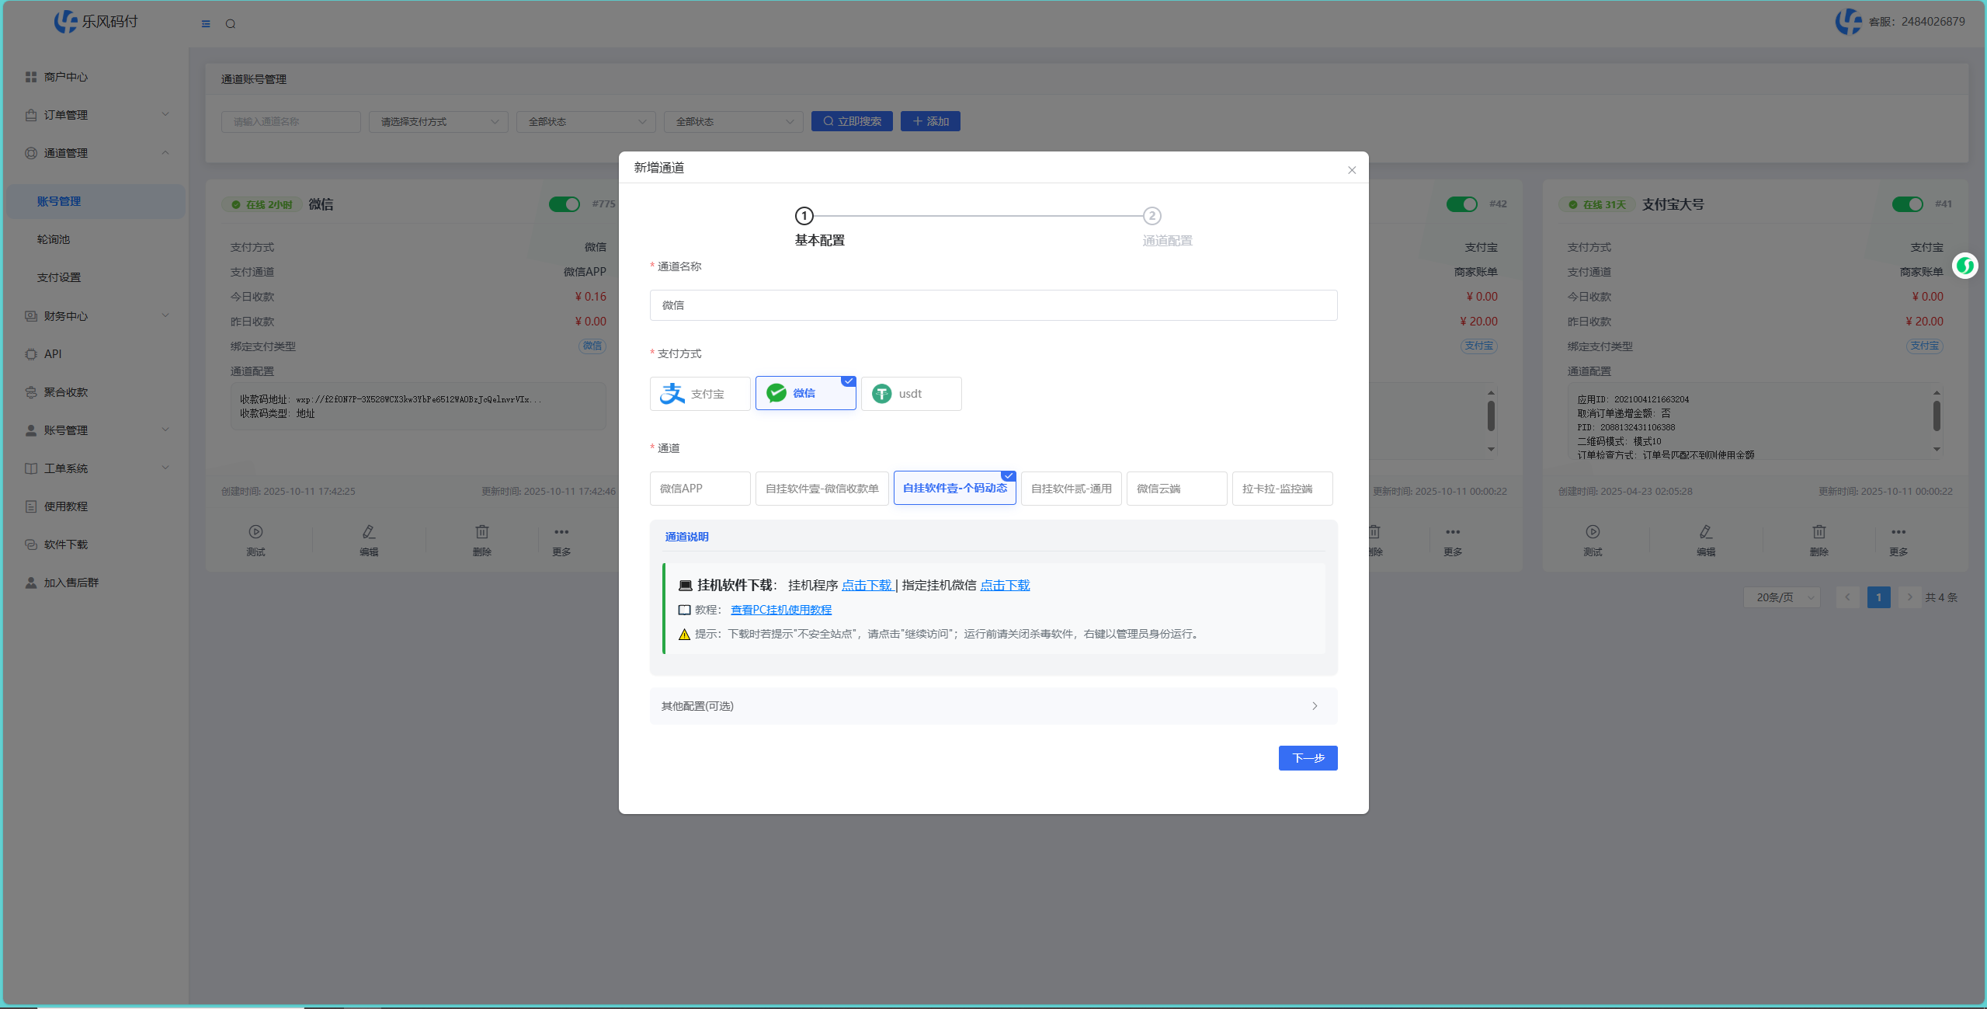1987x1009 pixels.
Task: Open the 20条/页 page size dropdown
Action: click(x=1781, y=597)
